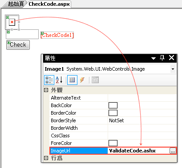Click the ForeColor property name
Image resolution: width=182 pixels, height=168 pixels.
coord(61,143)
